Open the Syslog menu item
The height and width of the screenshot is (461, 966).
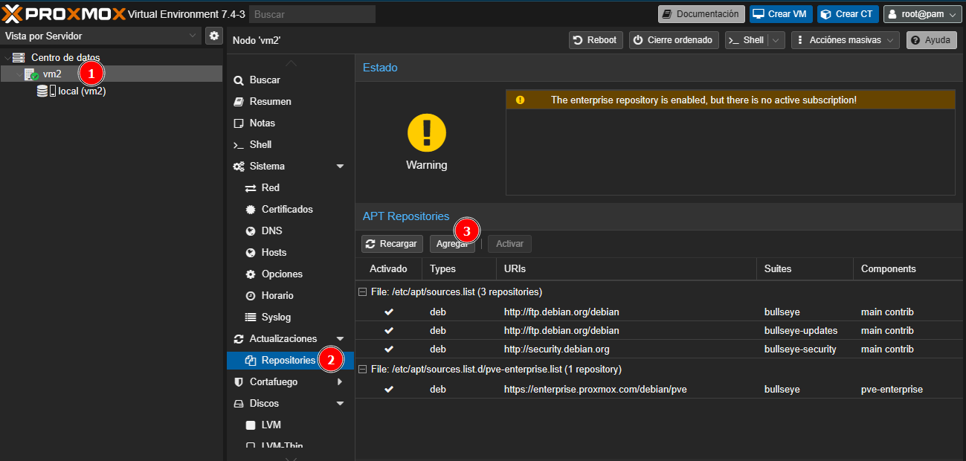(290, 317)
